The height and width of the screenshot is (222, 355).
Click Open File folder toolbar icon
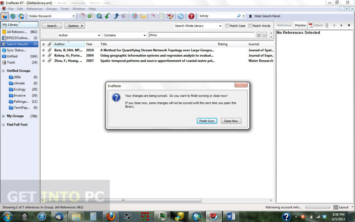(x=143, y=16)
